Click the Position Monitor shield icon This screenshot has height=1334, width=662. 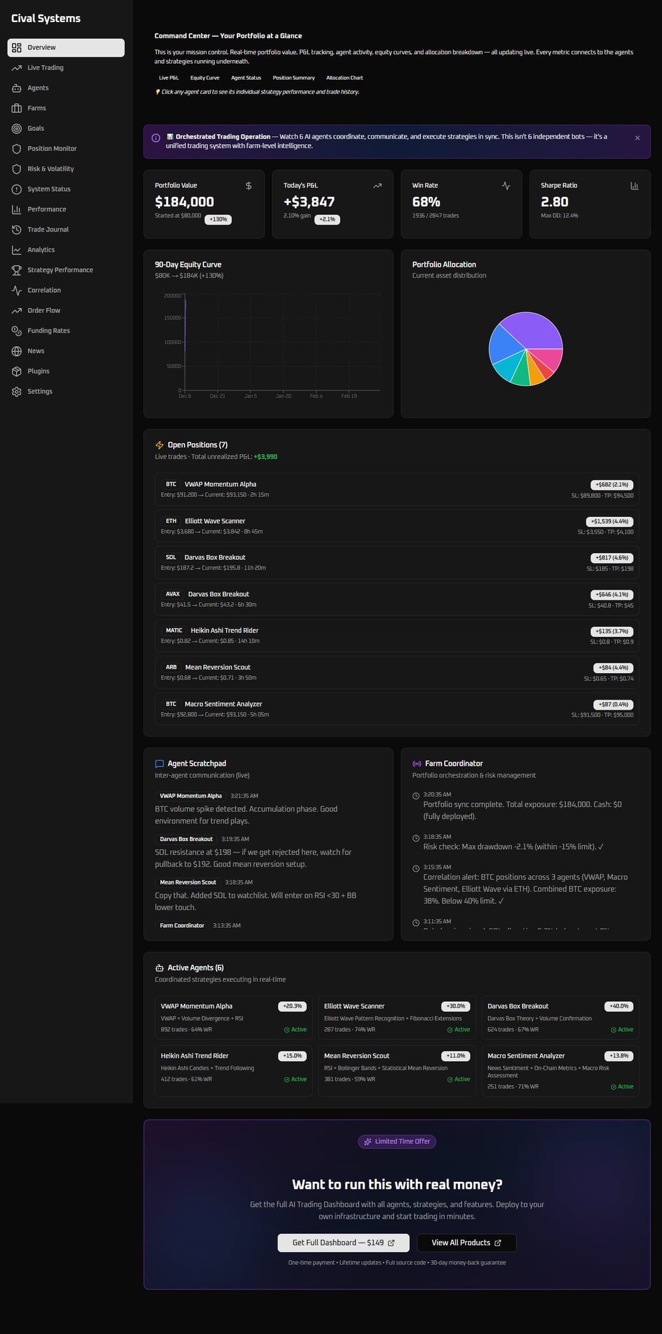(x=17, y=149)
